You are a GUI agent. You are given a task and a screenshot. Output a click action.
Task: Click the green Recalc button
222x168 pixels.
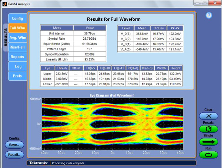point(208,129)
